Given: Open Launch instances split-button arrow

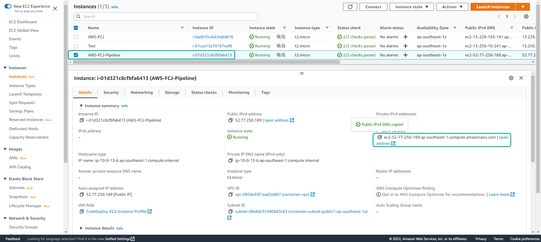Looking at the screenshot, I should pos(523,7).
